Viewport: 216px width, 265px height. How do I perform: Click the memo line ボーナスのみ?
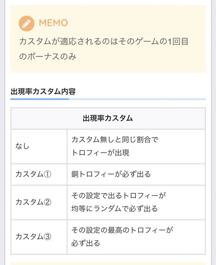(x=48, y=56)
